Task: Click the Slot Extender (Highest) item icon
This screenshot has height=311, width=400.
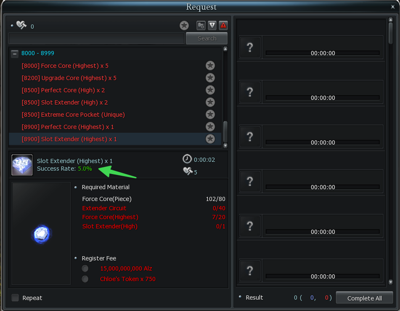Action: click(x=22, y=165)
